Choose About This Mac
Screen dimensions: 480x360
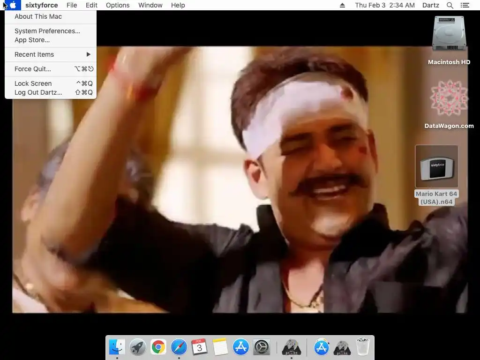[51, 16]
